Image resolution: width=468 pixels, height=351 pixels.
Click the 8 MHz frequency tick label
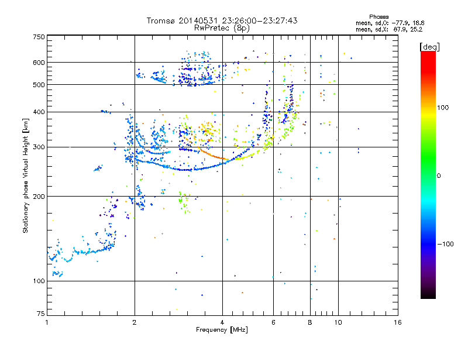[x=310, y=322]
